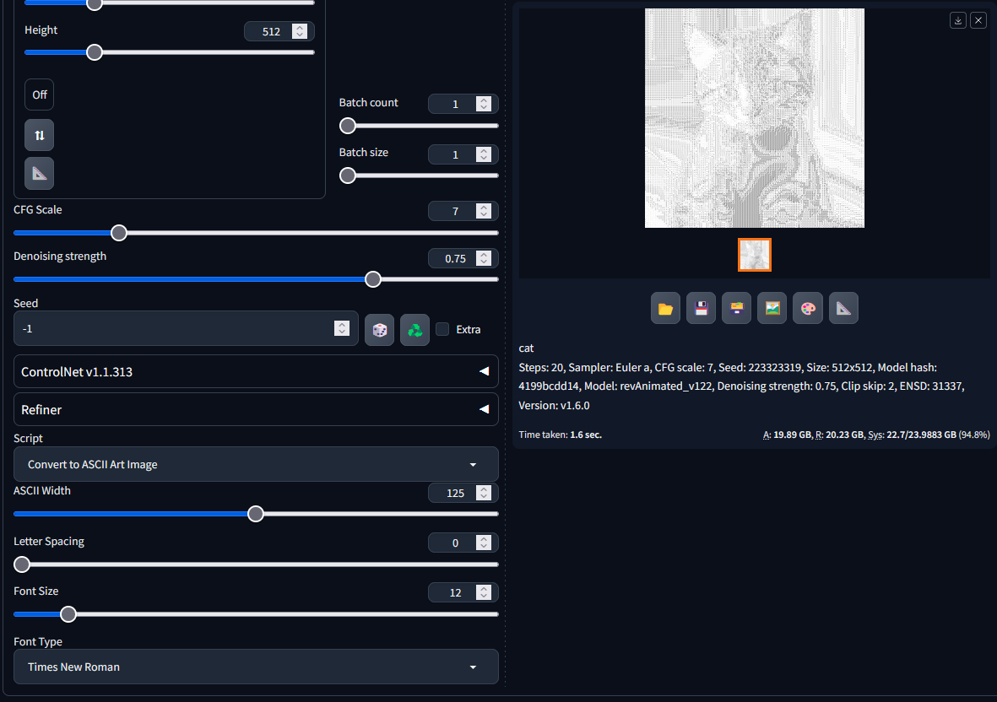
Task: Save the image as a zip archive
Action: click(x=736, y=308)
